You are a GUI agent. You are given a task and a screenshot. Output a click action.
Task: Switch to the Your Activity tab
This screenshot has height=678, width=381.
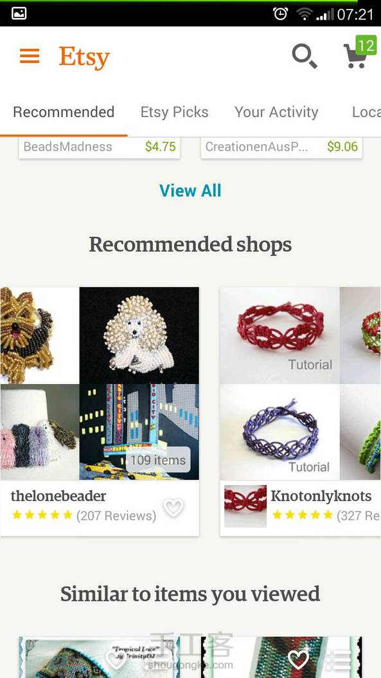pos(276,112)
